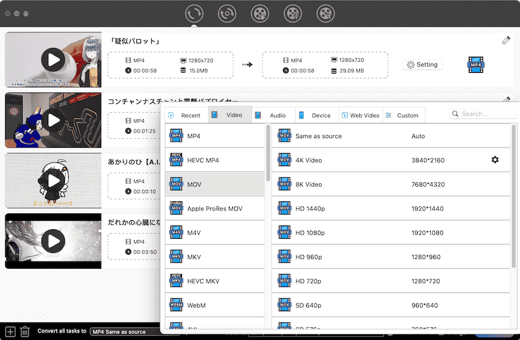
Task: Switch to the Device tab
Action: [317, 115]
